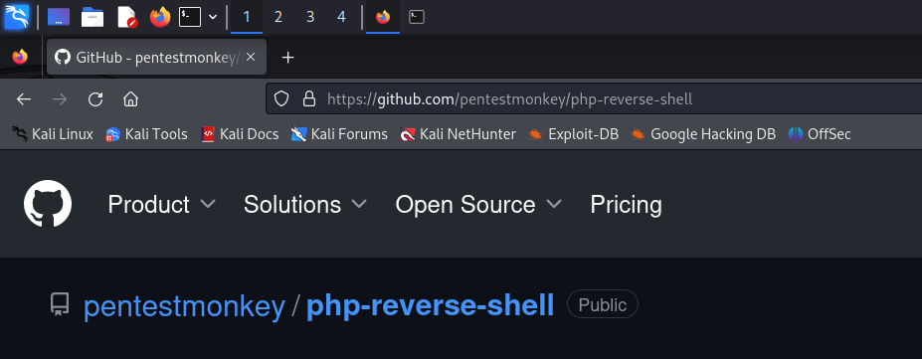
Task: Select the GitHub pentestmonkey tab
Action: click(156, 57)
